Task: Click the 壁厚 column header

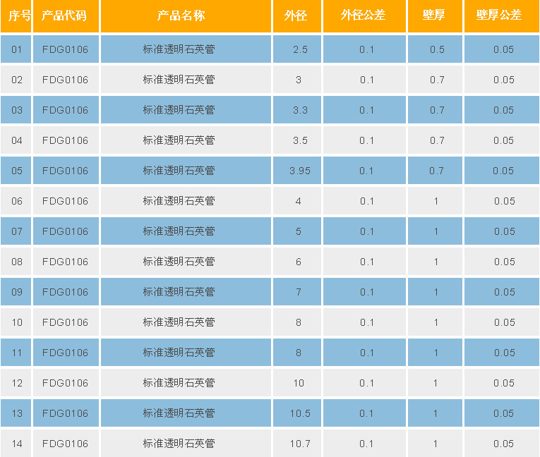Action: click(435, 16)
